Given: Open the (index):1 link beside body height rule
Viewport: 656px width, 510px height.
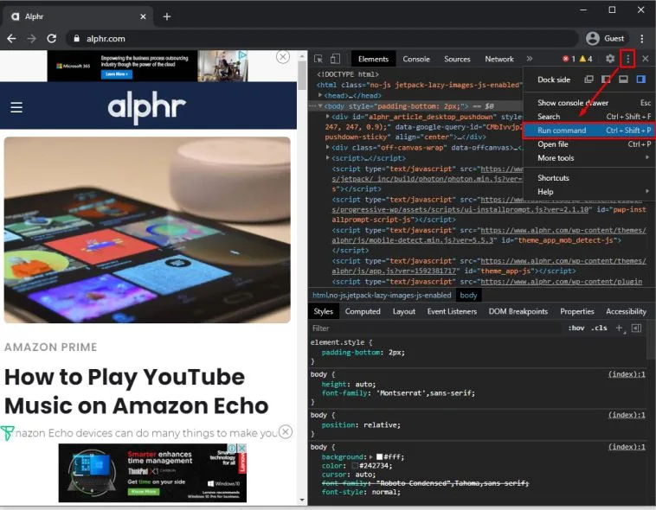Looking at the screenshot, I should click(x=627, y=374).
